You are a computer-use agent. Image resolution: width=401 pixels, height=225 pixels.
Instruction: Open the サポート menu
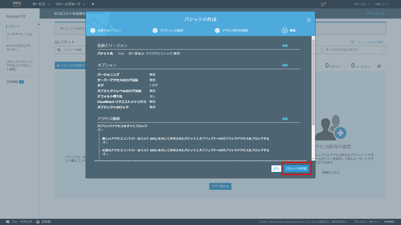click(x=382, y=4)
